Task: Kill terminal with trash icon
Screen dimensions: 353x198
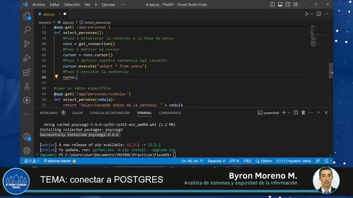Action: 303,112
